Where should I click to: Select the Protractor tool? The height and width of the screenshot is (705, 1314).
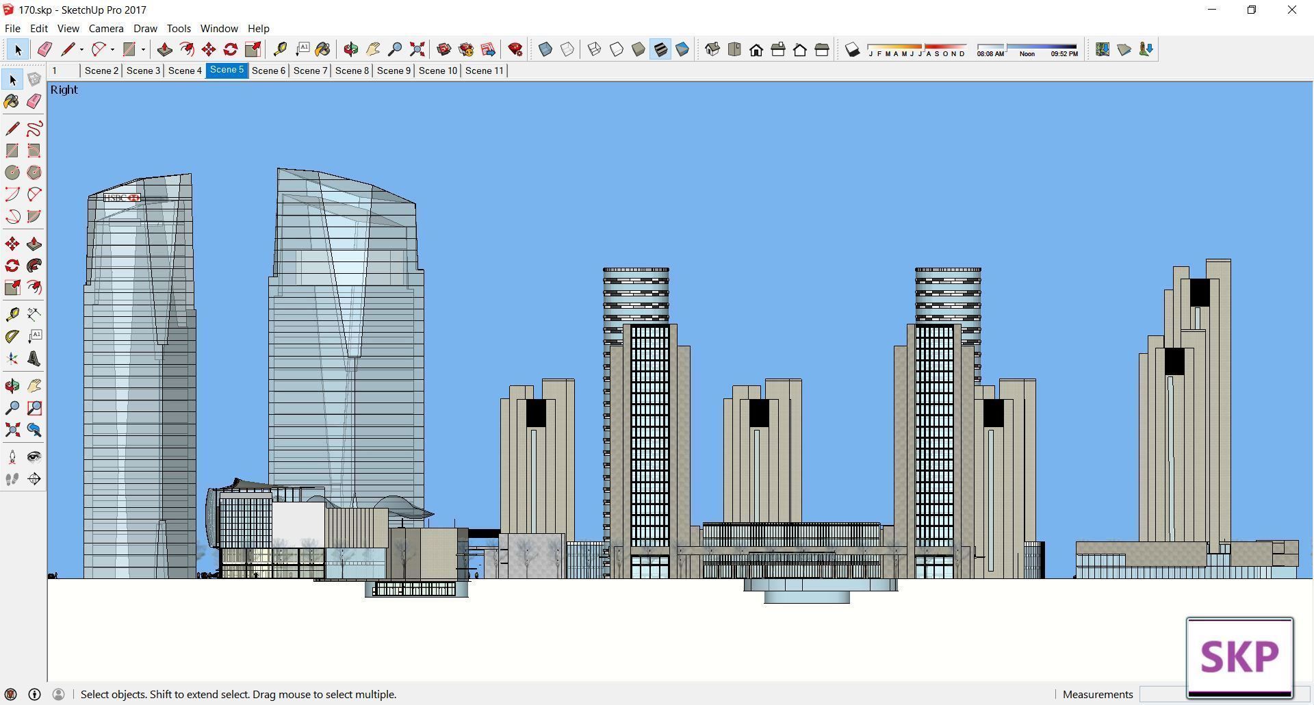pyautogui.click(x=12, y=336)
